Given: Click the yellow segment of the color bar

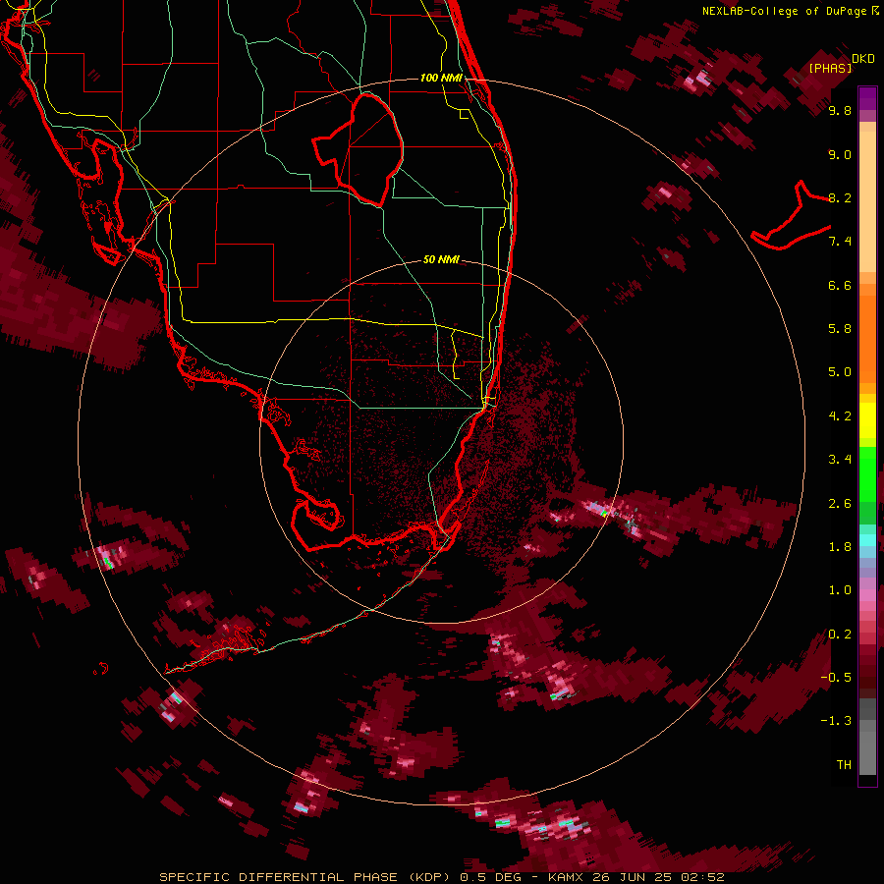Looking at the screenshot, I should [x=867, y=420].
